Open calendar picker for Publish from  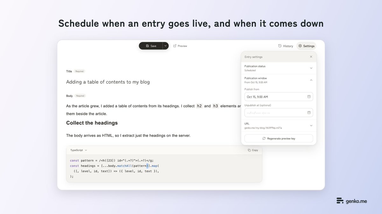click(309, 97)
